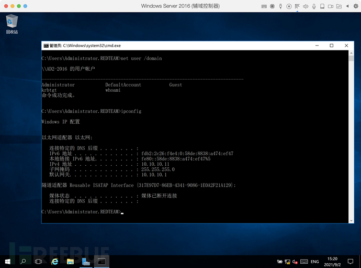Open the USB devices icon
Viewport: 361px width, 268px height.
coord(280,6)
